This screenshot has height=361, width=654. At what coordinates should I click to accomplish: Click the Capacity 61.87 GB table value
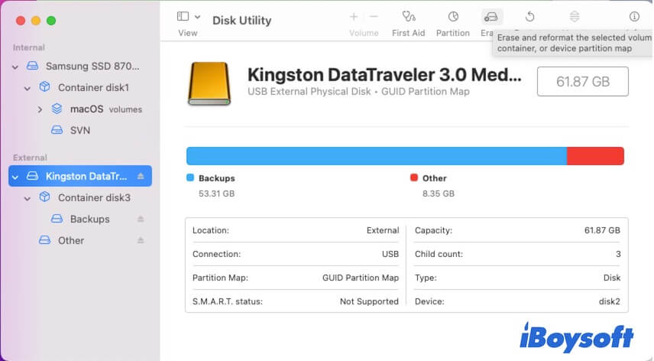(x=602, y=230)
